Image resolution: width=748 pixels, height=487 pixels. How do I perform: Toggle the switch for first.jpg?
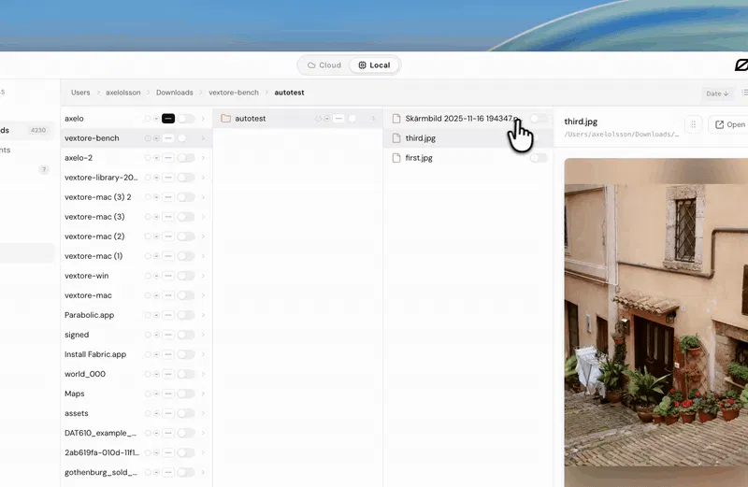coord(539,158)
